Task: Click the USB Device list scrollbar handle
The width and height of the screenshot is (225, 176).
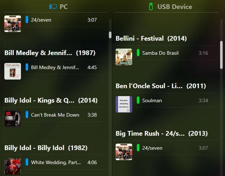Action: (x=221, y=55)
